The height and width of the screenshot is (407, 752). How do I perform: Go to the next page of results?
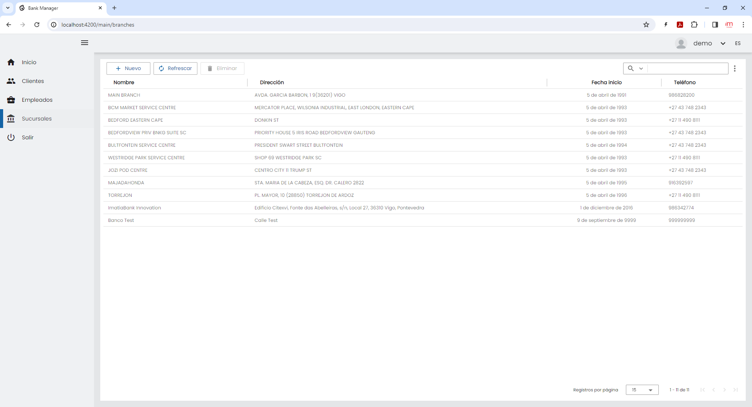(x=725, y=390)
